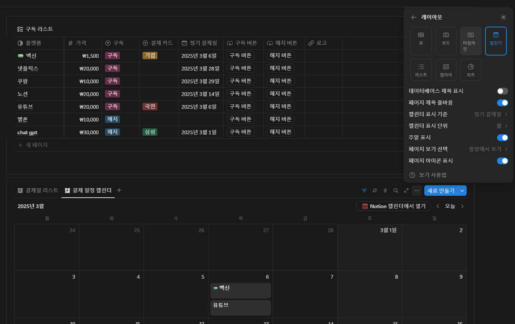Click 구독 버튼 in 멜론 row
The height and width of the screenshot is (324, 515).
coord(241,119)
